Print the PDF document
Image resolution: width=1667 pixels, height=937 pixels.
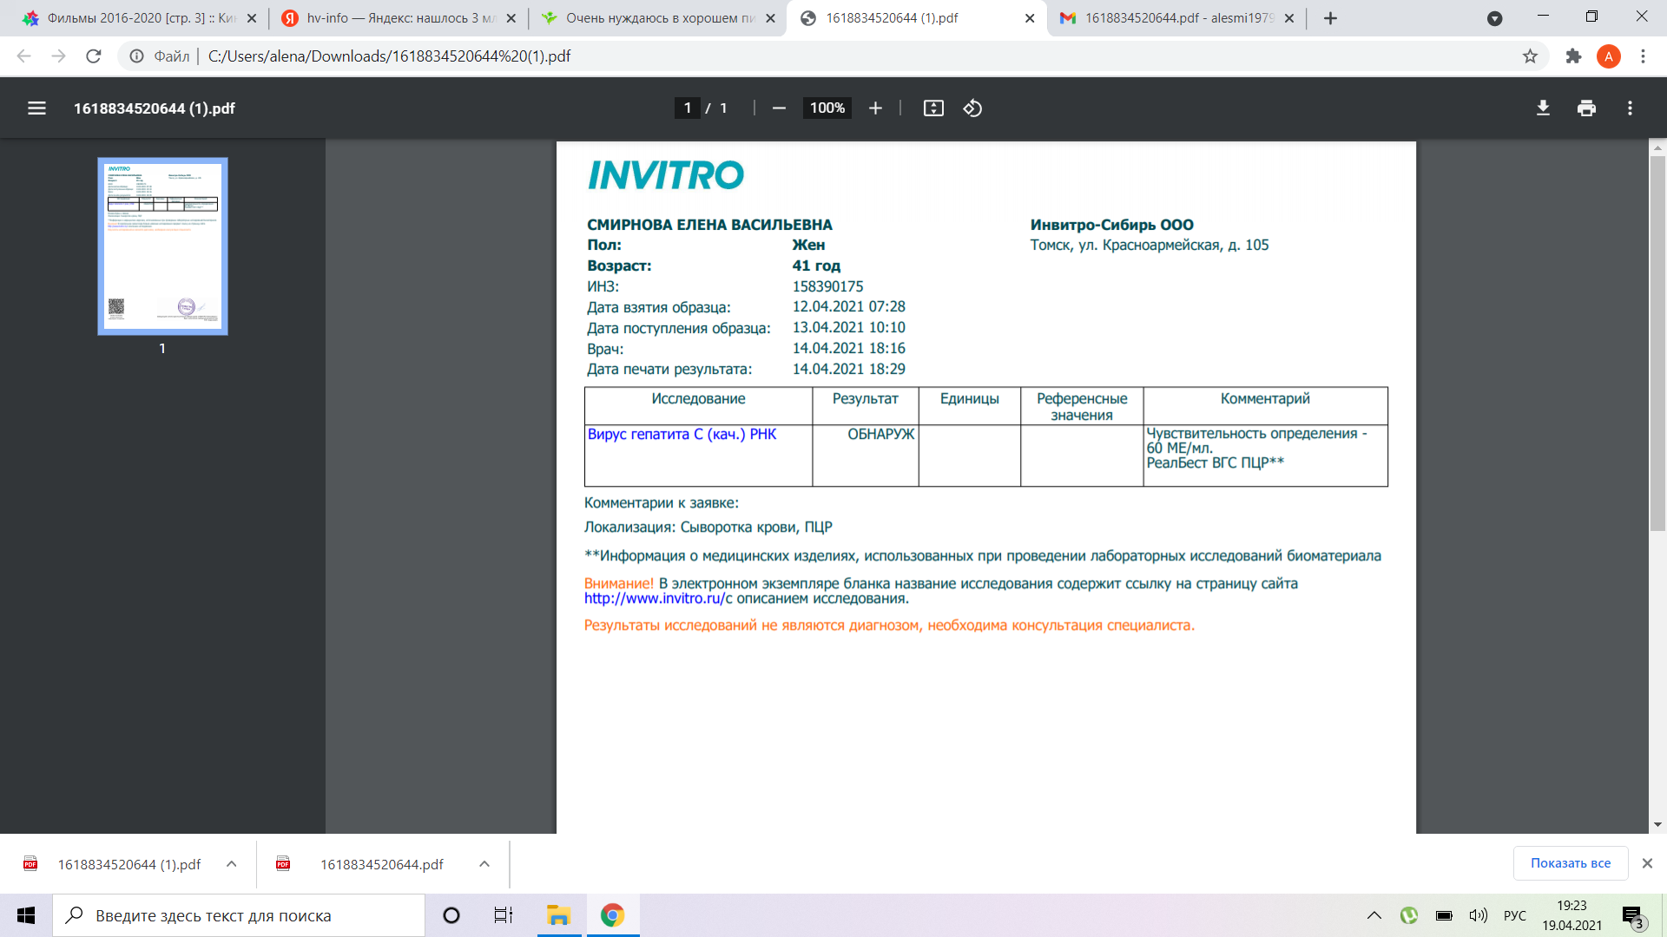[1586, 108]
